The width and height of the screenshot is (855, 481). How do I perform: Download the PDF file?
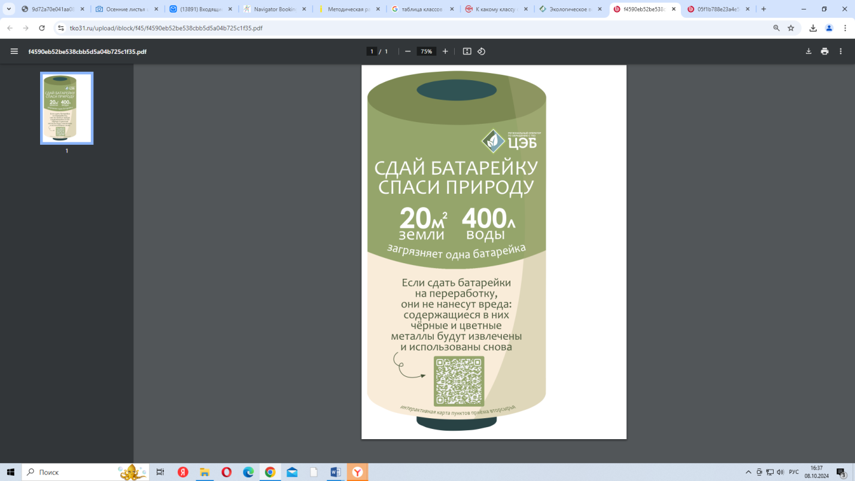(x=808, y=51)
